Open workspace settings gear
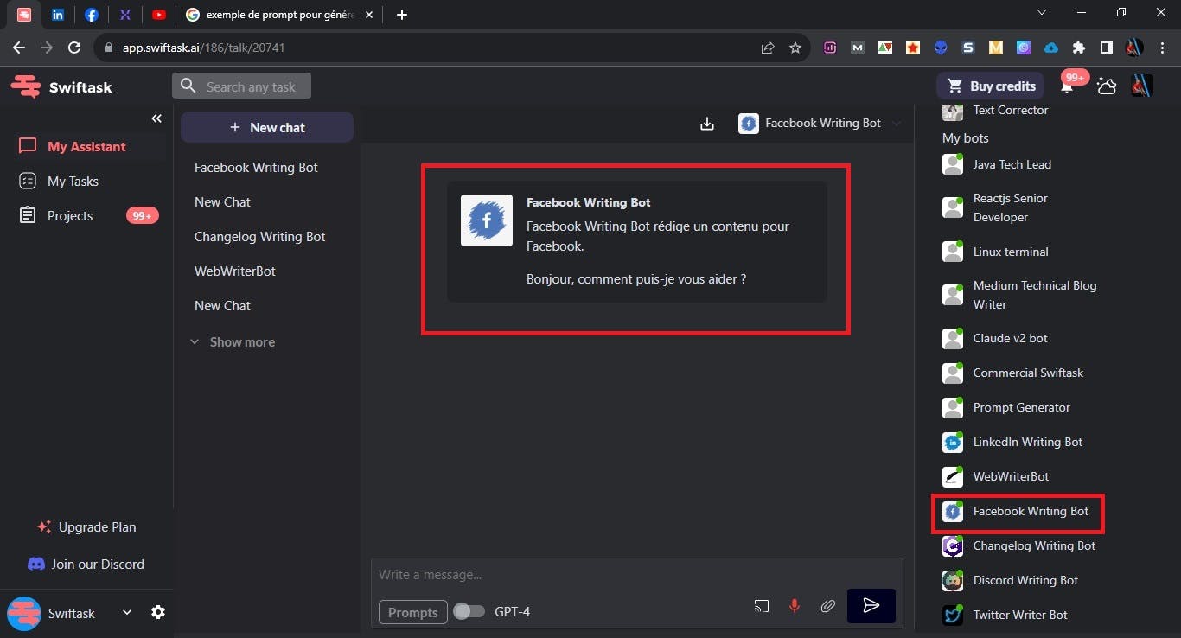This screenshot has width=1181, height=638. coord(158,612)
